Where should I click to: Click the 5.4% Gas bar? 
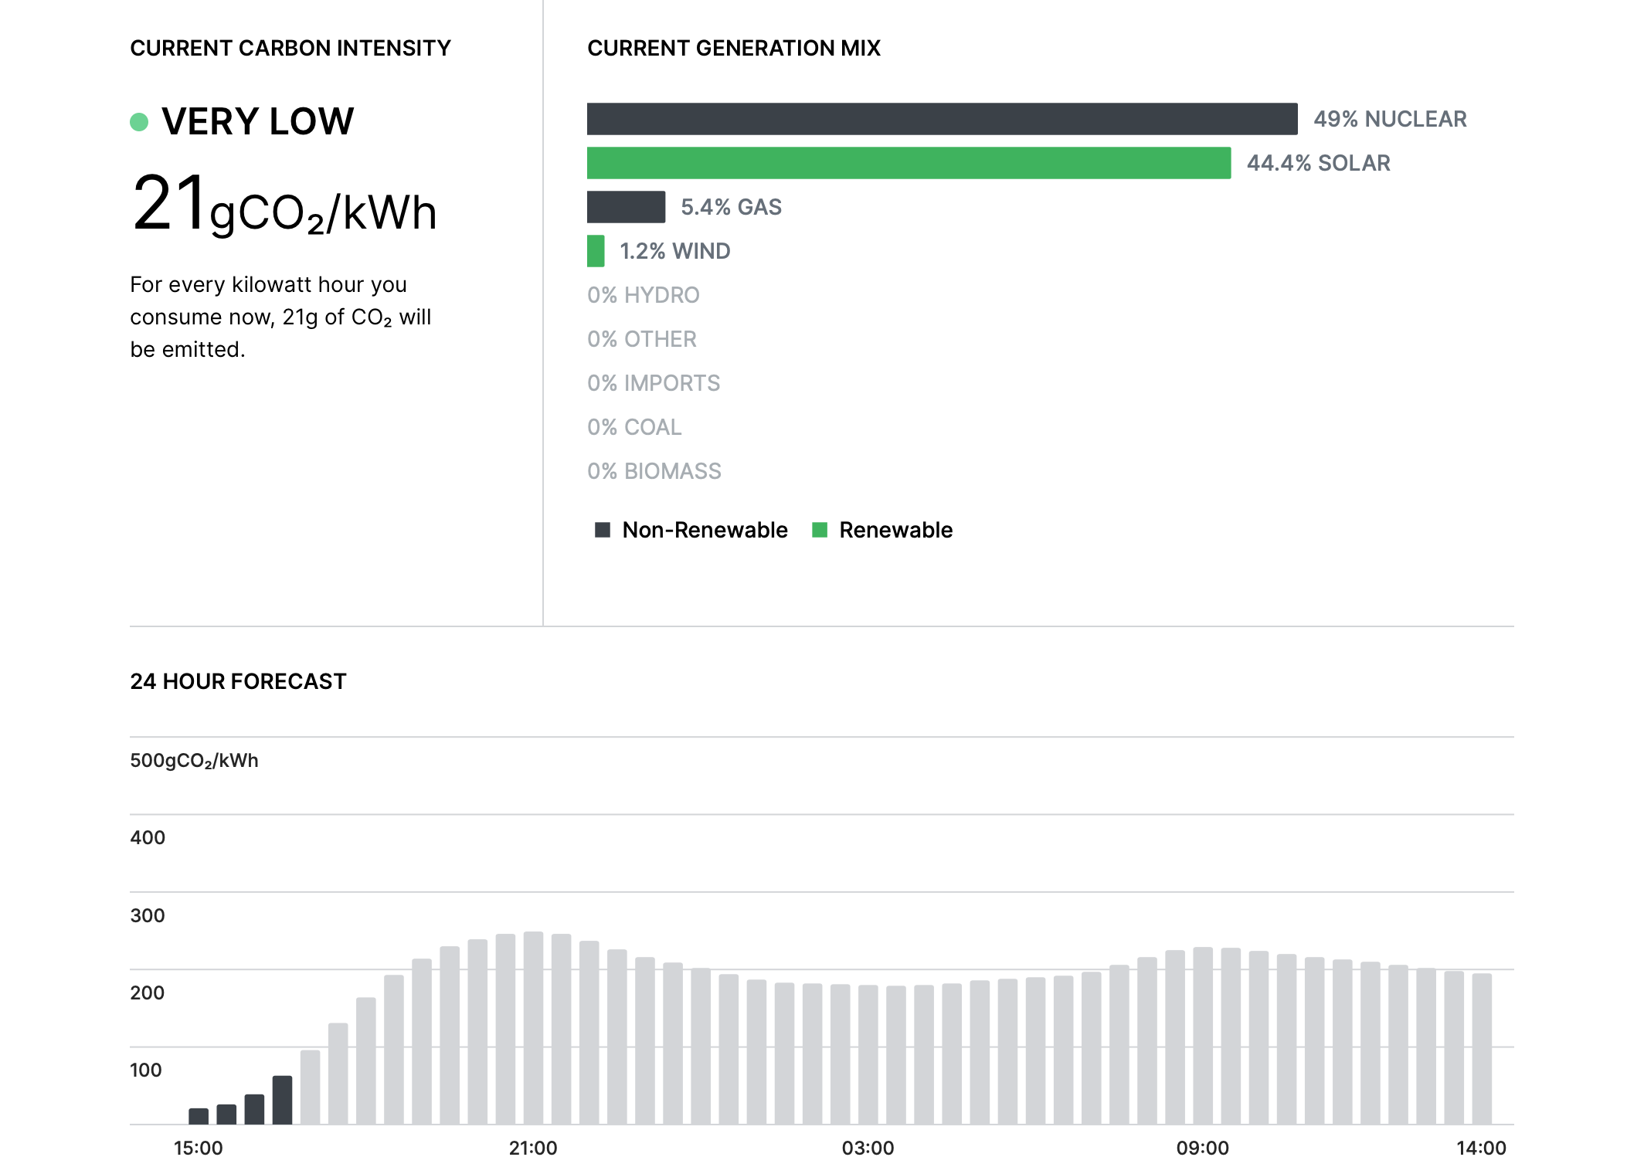626,207
